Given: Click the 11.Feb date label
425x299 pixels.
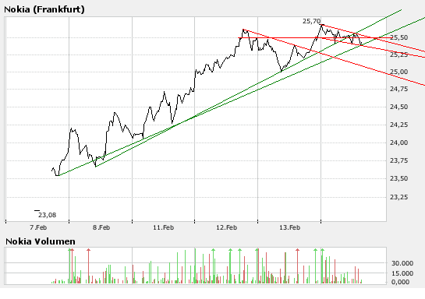Looking at the screenshot, I should [x=164, y=227].
